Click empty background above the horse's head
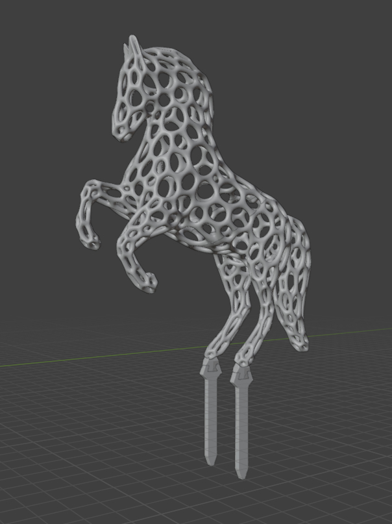Image resolution: width=392 pixels, height=524 pixels. [195, 19]
